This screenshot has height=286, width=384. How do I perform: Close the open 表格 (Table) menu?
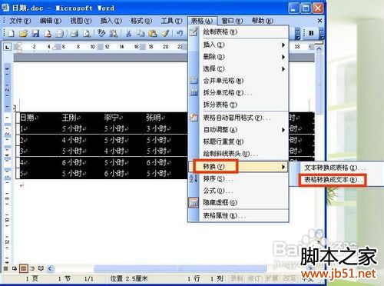[x=202, y=21]
